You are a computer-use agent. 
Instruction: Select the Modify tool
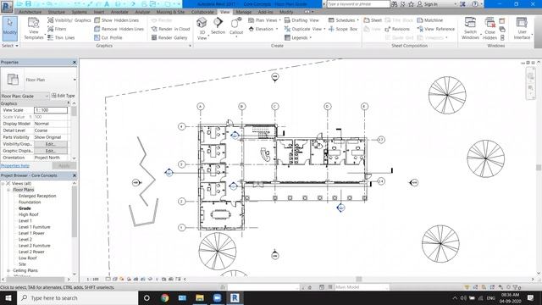9,29
